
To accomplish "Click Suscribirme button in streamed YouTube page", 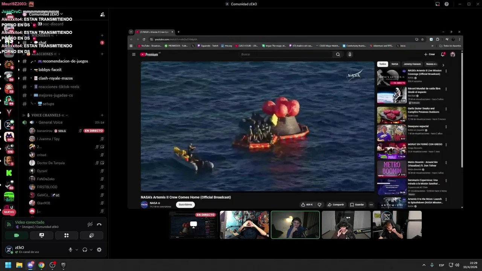I will coord(185,205).
